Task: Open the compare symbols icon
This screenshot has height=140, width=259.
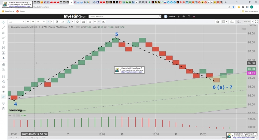Action: point(63,22)
